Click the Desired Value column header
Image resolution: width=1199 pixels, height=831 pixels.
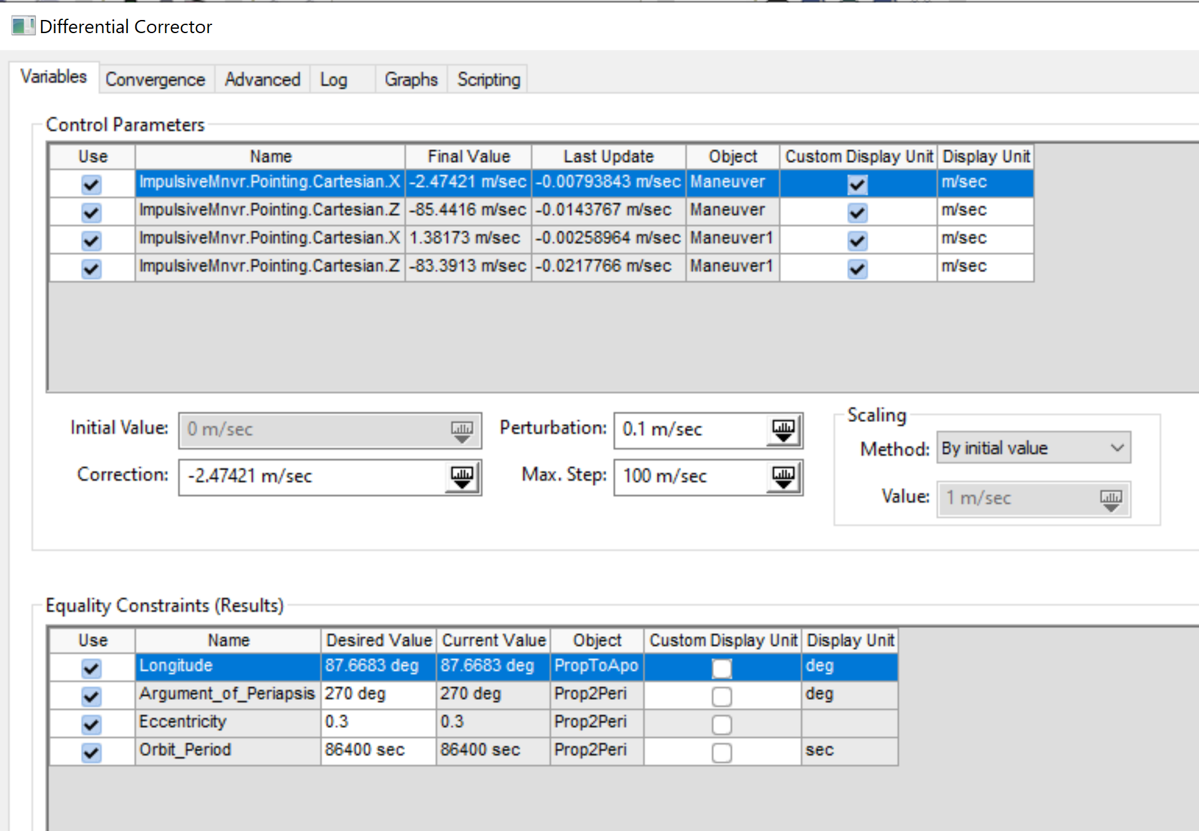(379, 640)
